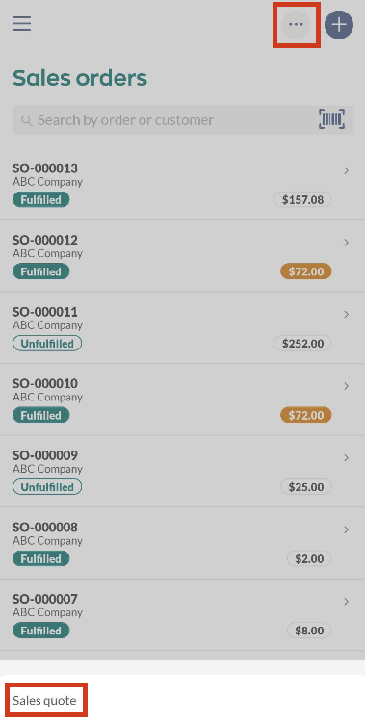
Task: Expand order SO-000011 chevron
Action: coord(346,315)
